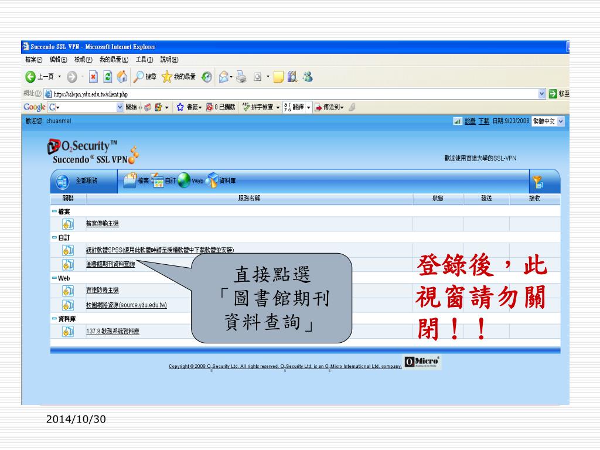Screen dimensions: 600x450
Task: Click the 設置 settings link
Action: 471,121
